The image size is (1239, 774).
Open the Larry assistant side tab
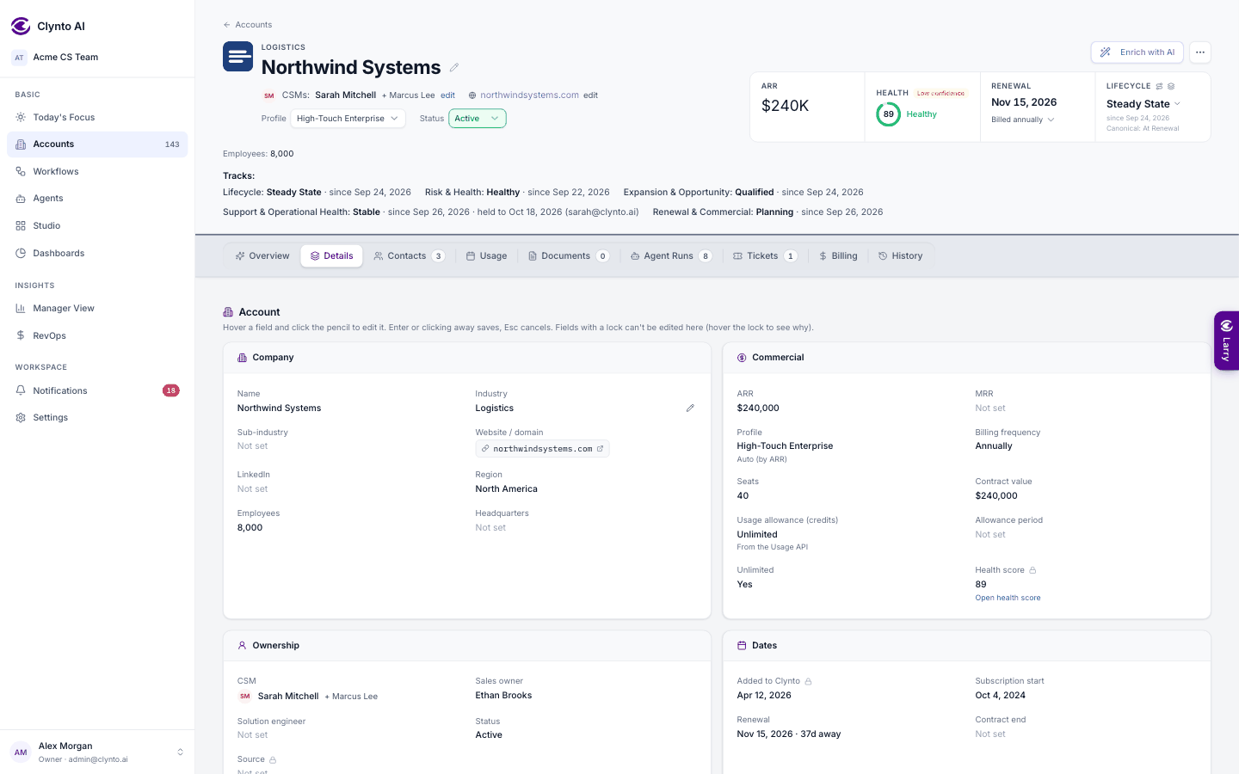[x=1227, y=341]
